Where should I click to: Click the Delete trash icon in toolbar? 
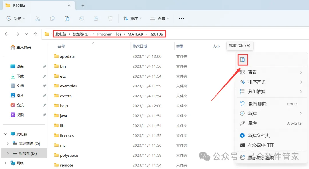point(110,19)
